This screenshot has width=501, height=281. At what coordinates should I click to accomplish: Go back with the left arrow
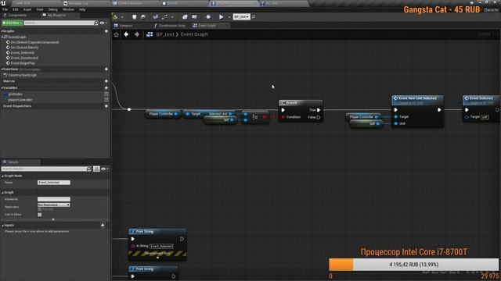click(x=126, y=34)
